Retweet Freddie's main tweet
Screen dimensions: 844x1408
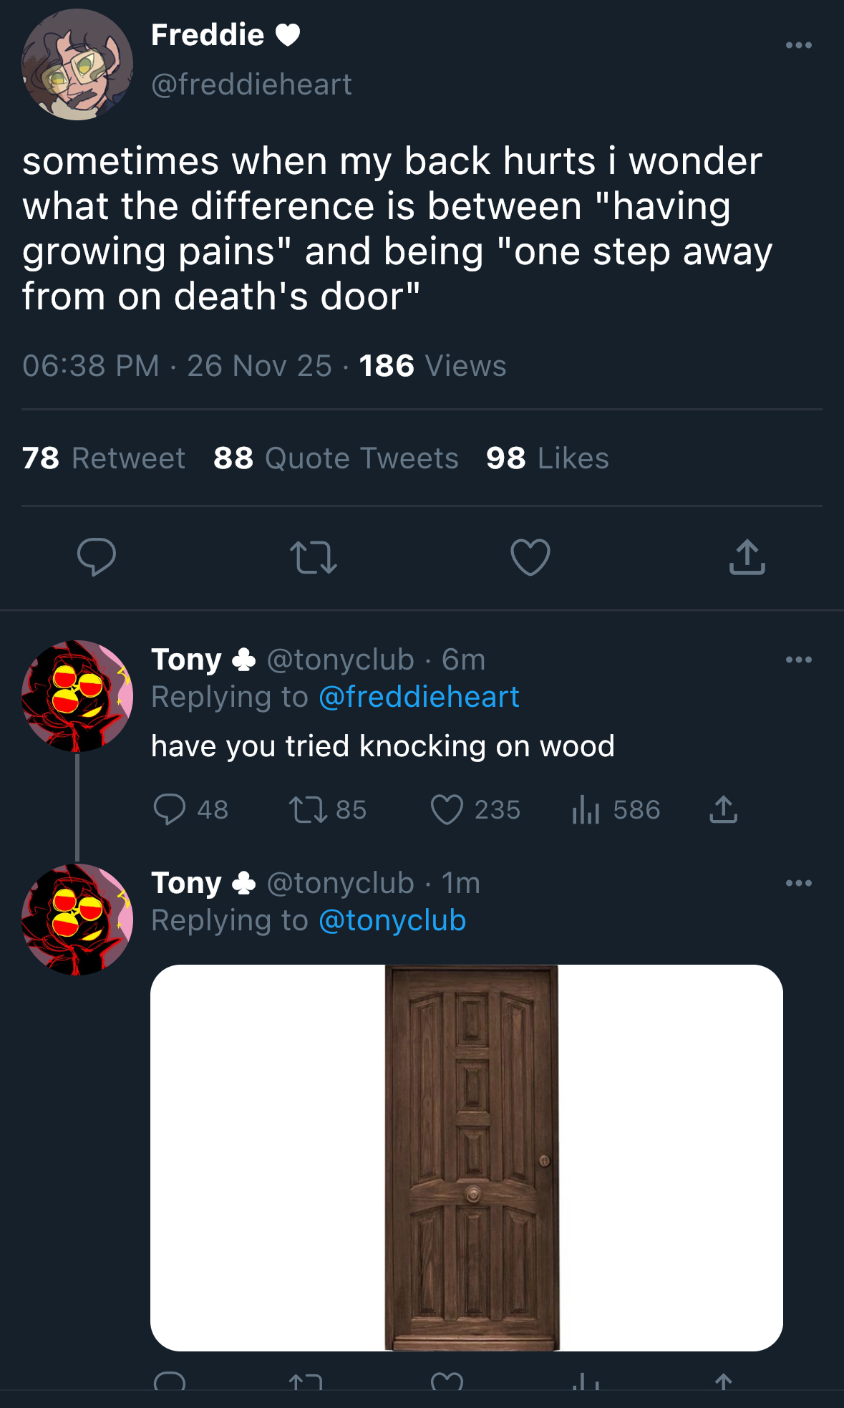click(x=314, y=558)
